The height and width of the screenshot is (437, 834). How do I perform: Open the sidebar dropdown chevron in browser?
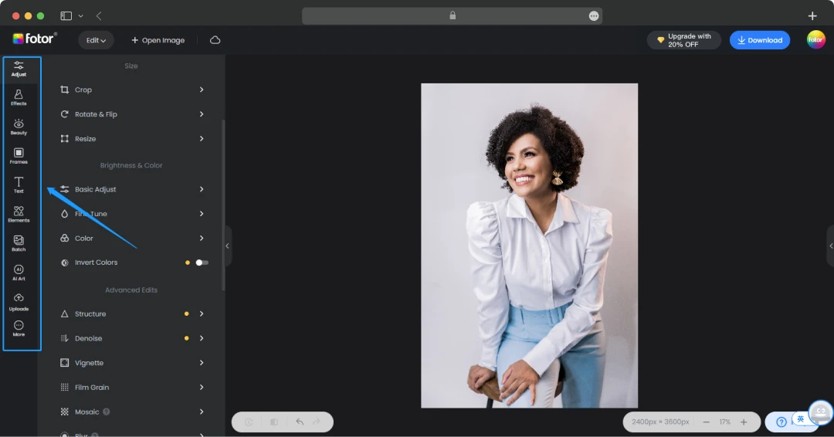(81, 16)
